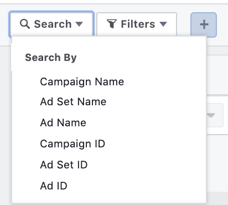228x205 pixels.
Task: Click the funnel filter icon
Action: [112, 24]
